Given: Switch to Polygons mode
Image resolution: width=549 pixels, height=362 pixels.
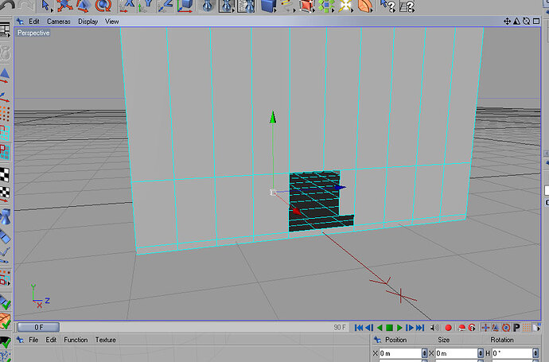Looking at the screenshot, I should point(5,152).
